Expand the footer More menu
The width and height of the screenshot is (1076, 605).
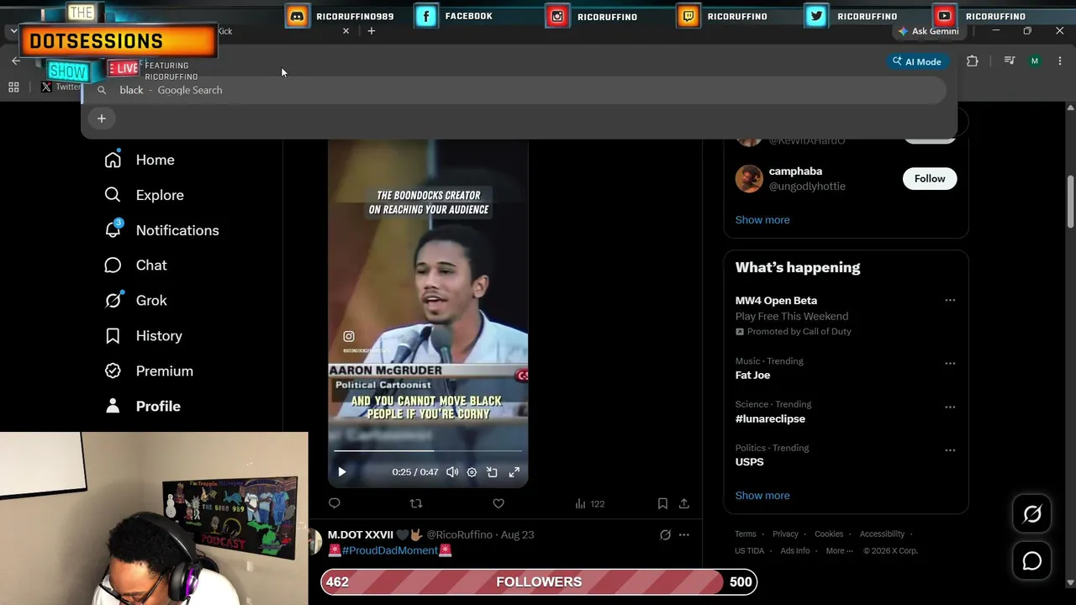839,551
